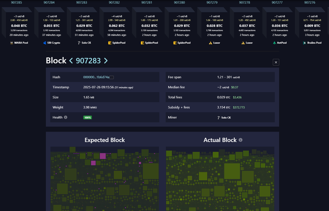Click the block number 907283 in heading
This screenshot has width=329, height=211.
point(88,60)
